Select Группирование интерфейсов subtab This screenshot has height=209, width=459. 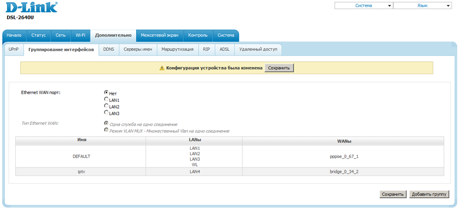tap(61, 50)
